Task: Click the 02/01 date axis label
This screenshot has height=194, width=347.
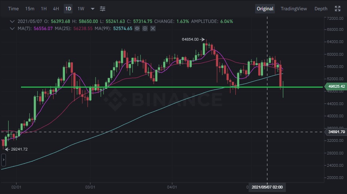Action: [x=16, y=187]
